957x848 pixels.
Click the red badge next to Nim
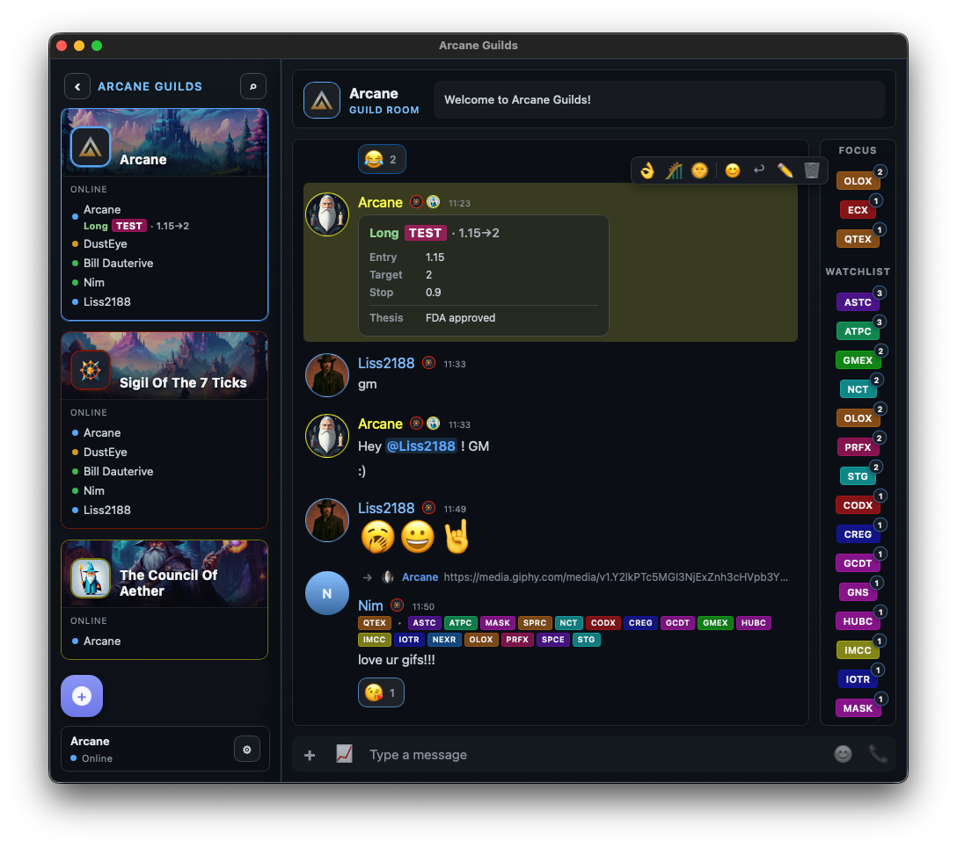tap(398, 605)
